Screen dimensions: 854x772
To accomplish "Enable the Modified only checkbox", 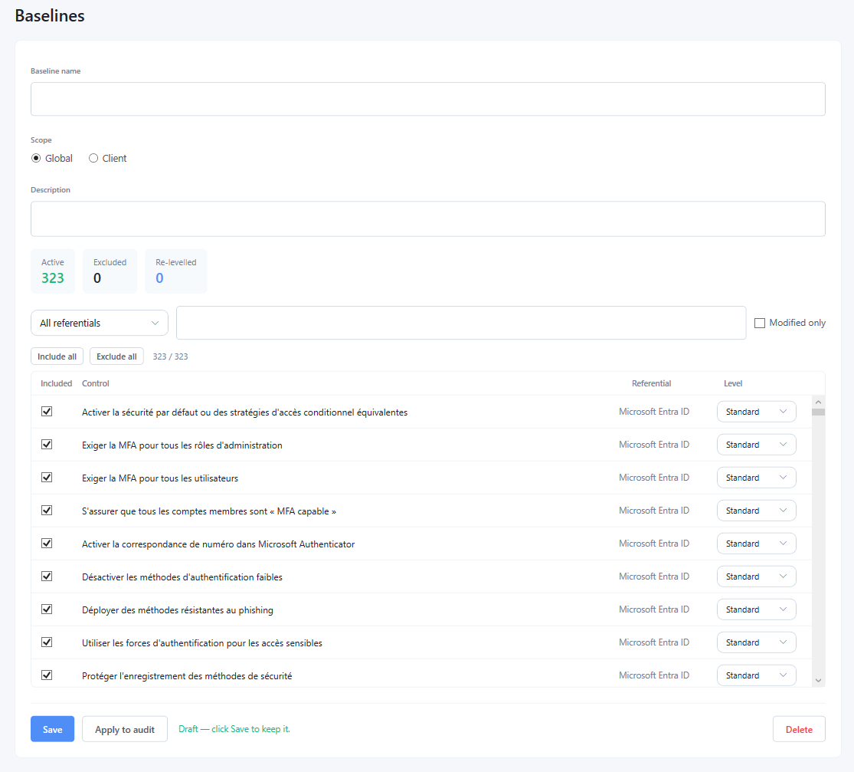I will point(759,323).
